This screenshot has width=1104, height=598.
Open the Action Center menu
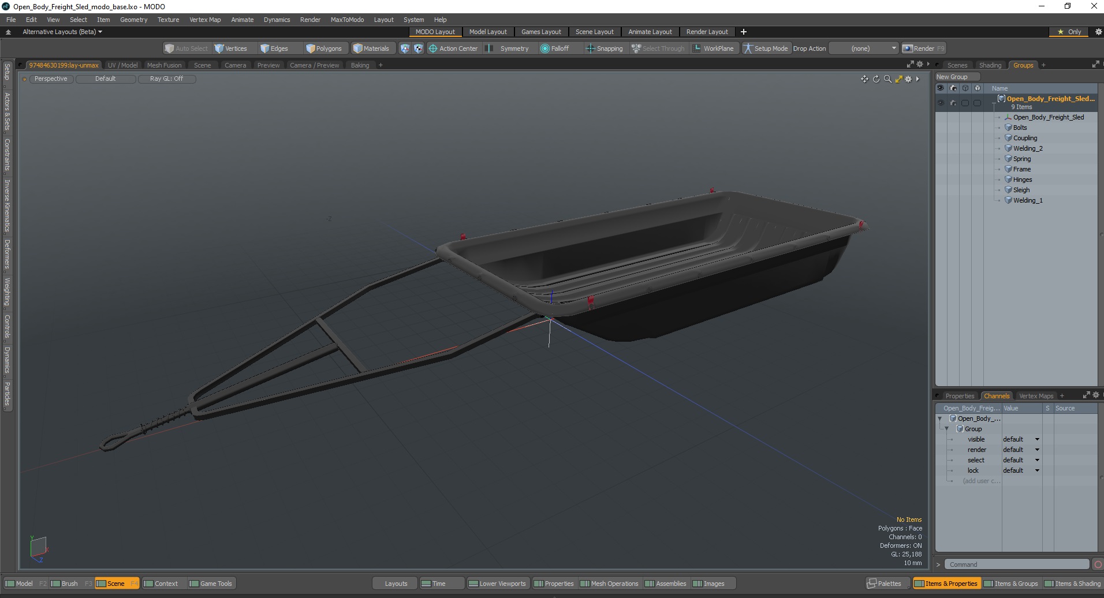click(453, 48)
